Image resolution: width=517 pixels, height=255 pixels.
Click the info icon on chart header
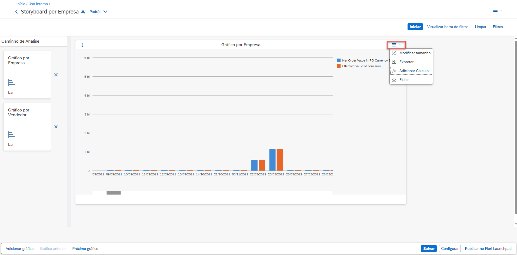(82, 45)
